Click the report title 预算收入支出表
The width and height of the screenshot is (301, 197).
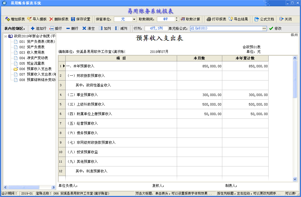pos(160,38)
